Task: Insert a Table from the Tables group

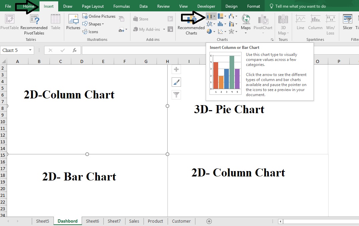Action: (56, 22)
